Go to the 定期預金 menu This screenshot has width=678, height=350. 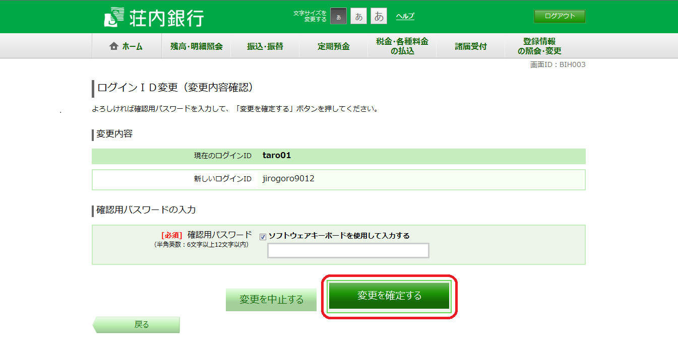click(333, 46)
